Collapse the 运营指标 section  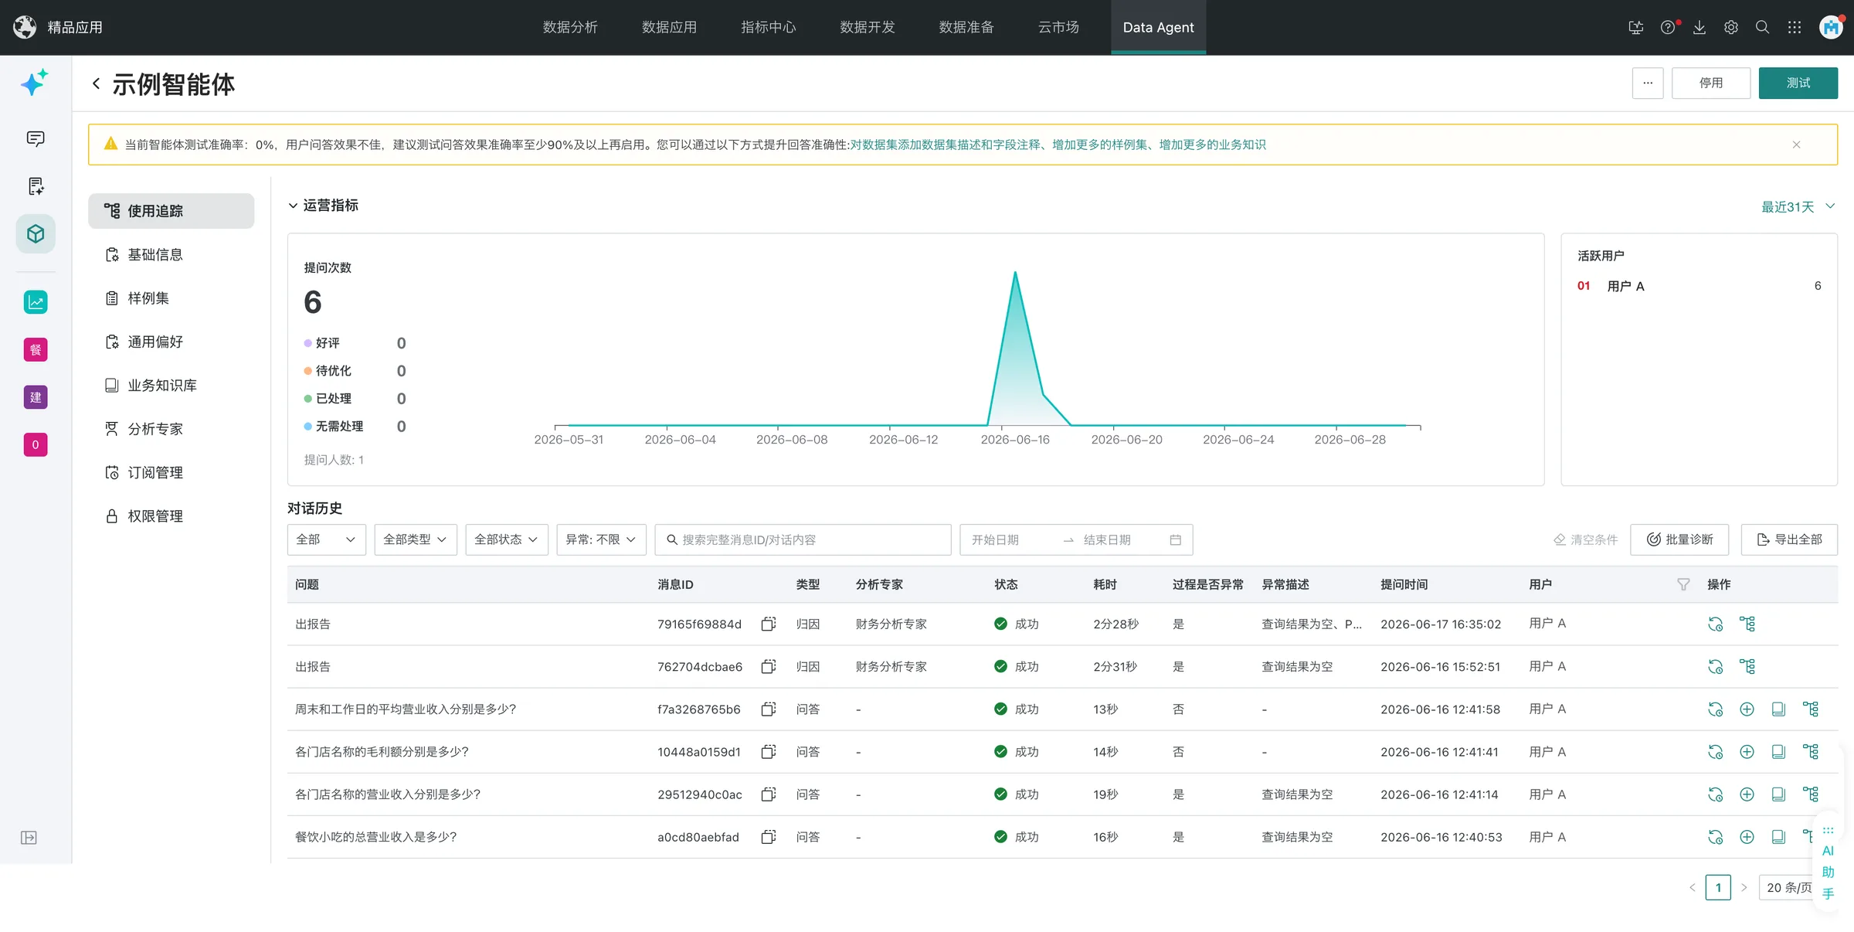pyautogui.click(x=293, y=206)
